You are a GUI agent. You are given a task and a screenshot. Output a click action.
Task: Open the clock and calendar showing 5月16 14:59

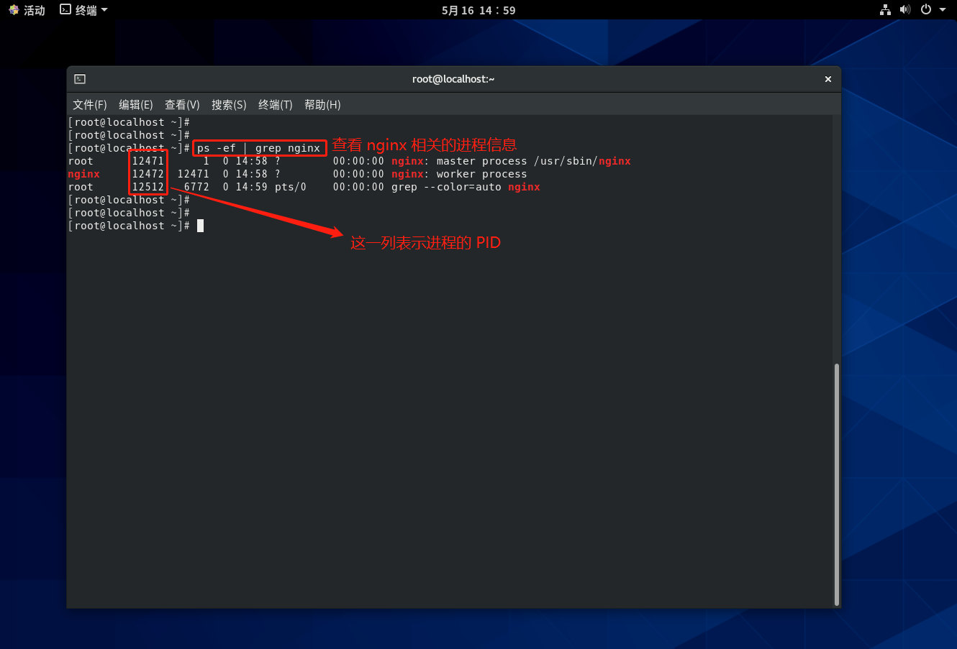click(x=478, y=10)
